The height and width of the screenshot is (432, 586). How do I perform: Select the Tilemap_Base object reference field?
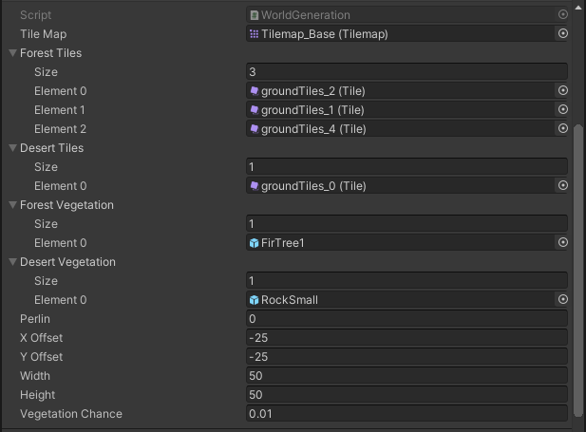pos(399,34)
